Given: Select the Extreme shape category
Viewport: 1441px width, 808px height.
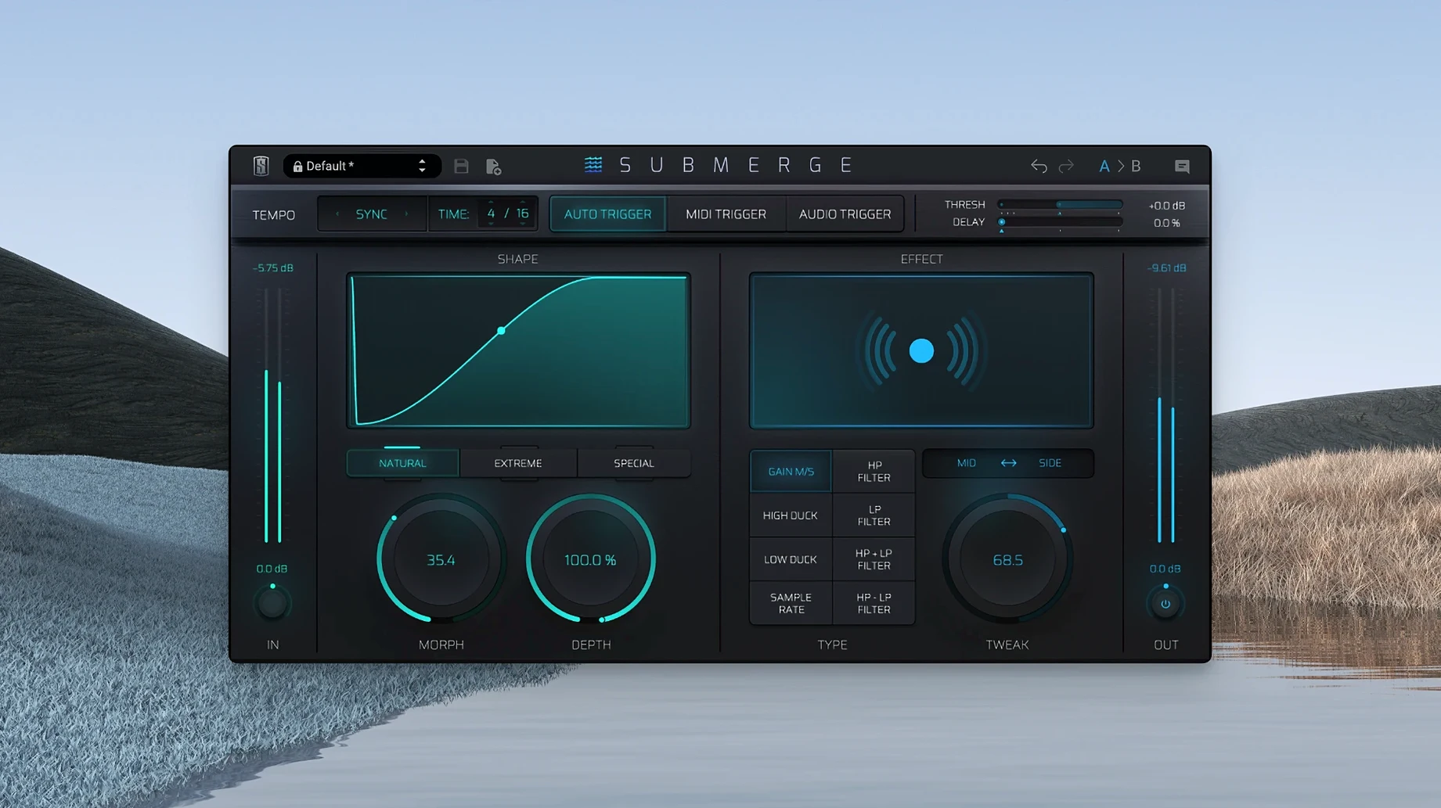Looking at the screenshot, I should (x=517, y=463).
